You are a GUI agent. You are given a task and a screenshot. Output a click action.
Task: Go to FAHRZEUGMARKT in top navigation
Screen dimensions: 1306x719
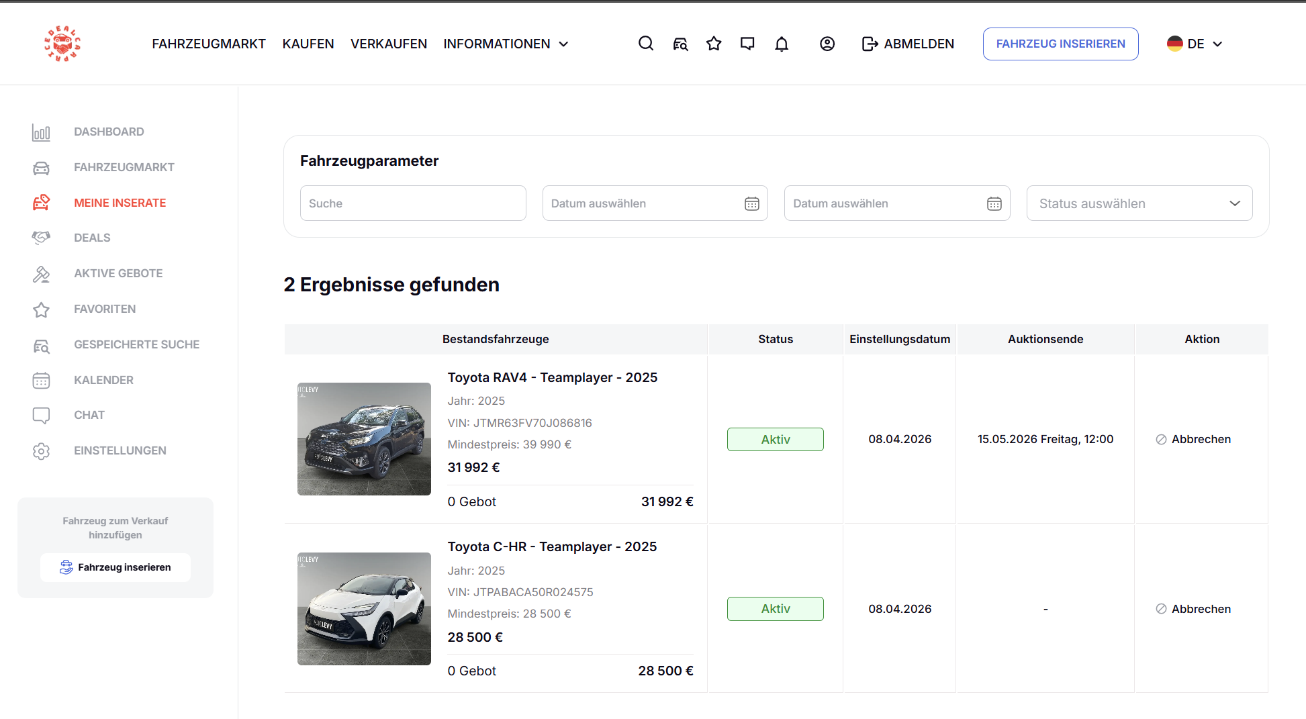click(209, 44)
